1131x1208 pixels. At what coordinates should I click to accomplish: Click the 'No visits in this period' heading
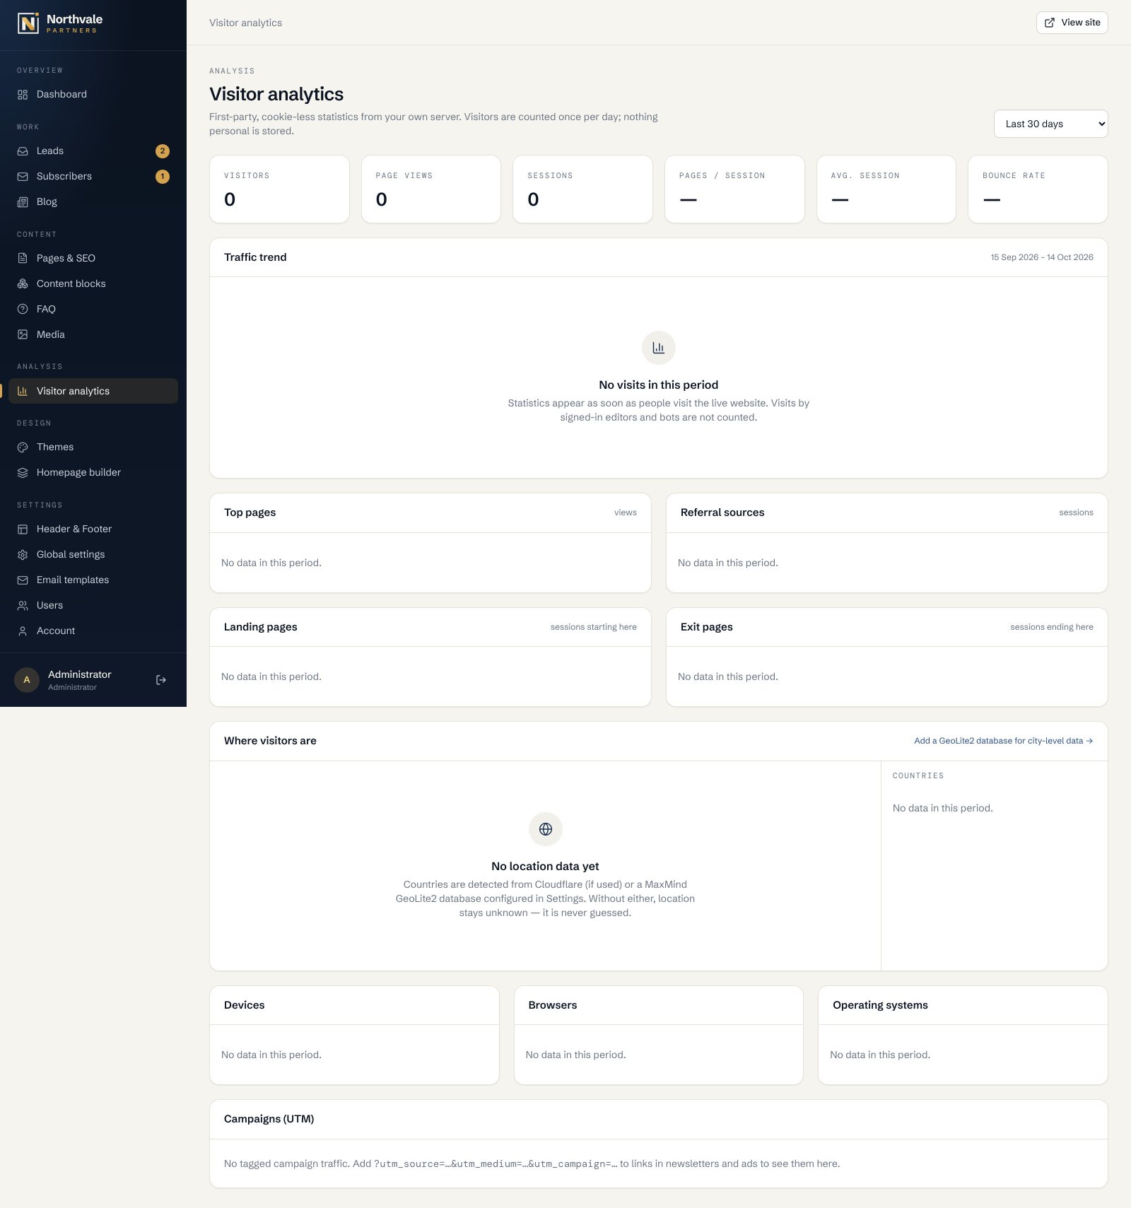pyautogui.click(x=659, y=385)
